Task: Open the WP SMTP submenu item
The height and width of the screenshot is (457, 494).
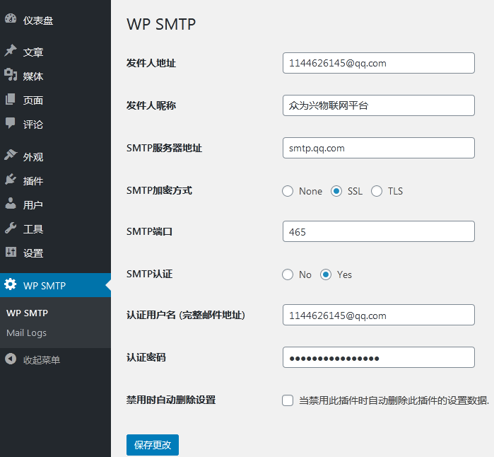Action: coord(27,313)
